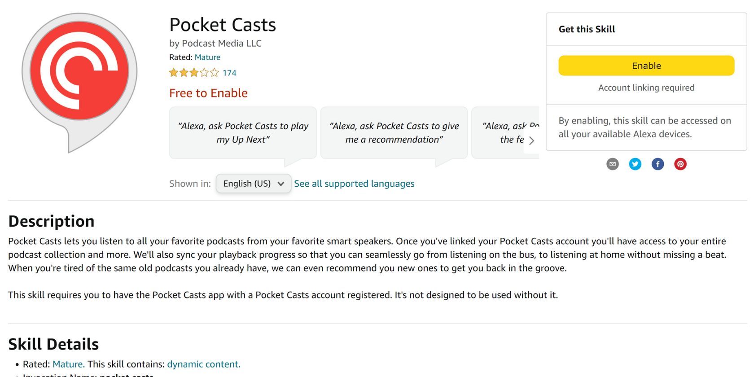Share the skill on Twitter

pos(635,164)
